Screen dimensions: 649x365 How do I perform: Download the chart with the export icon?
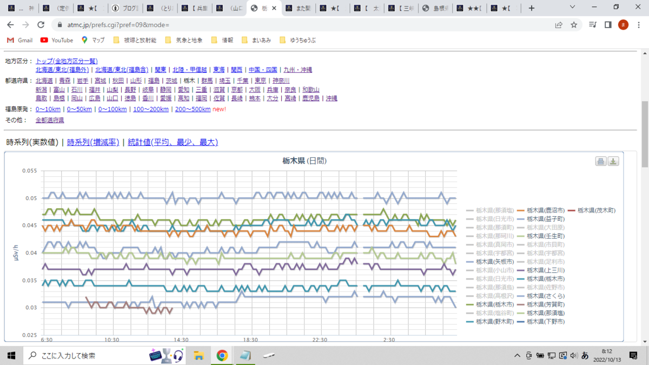(613, 161)
